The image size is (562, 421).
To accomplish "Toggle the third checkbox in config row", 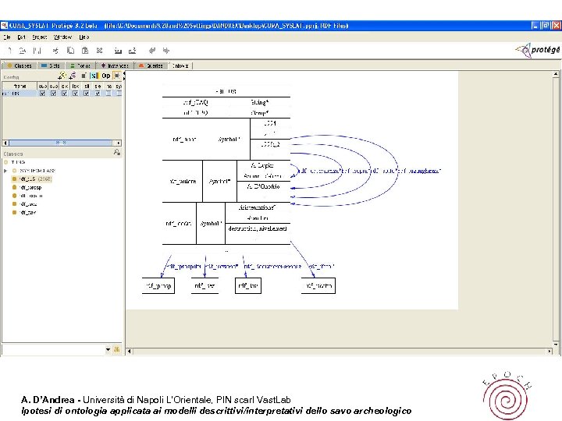I will (64, 93).
